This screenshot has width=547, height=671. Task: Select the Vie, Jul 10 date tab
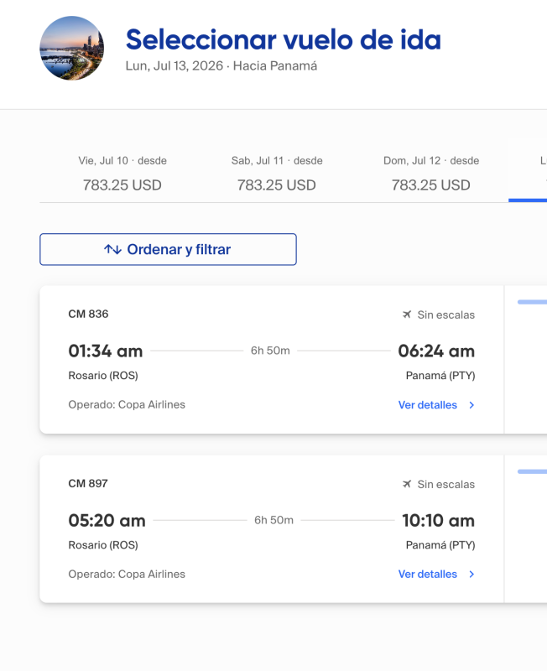[122, 174]
